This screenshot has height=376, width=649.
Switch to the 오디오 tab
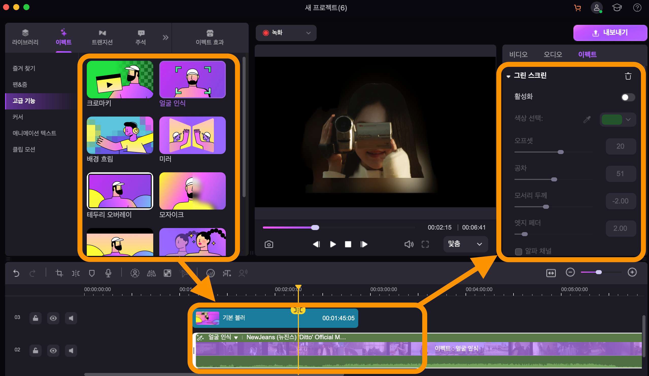[552, 54]
